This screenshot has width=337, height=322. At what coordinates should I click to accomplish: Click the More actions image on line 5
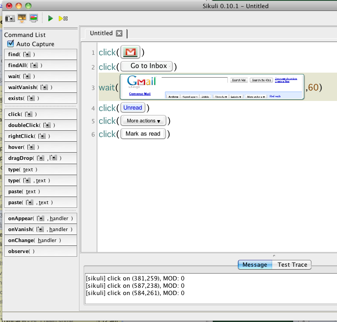click(x=143, y=121)
